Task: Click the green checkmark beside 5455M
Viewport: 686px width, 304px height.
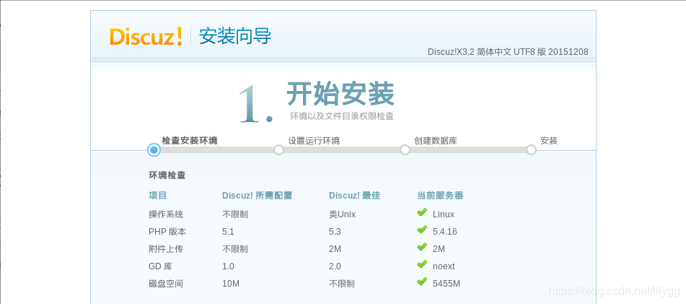Action: click(x=422, y=282)
